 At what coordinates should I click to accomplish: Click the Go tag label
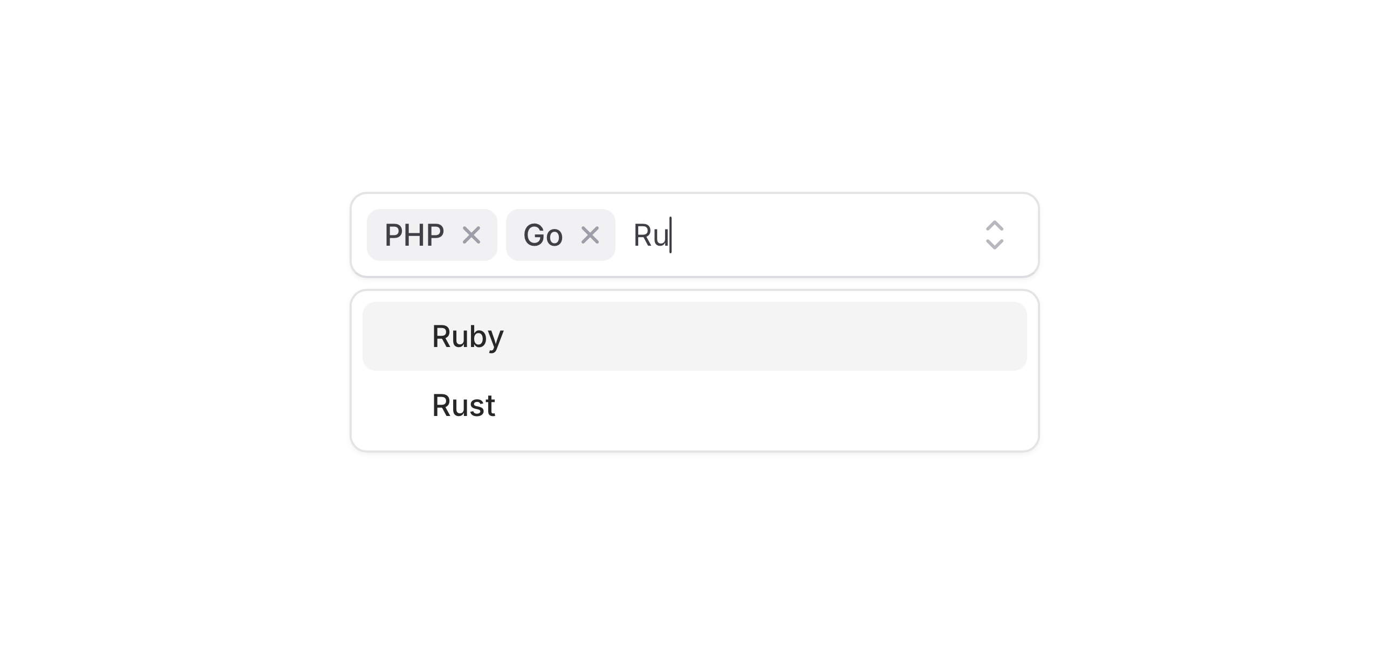click(x=543, y=235)
